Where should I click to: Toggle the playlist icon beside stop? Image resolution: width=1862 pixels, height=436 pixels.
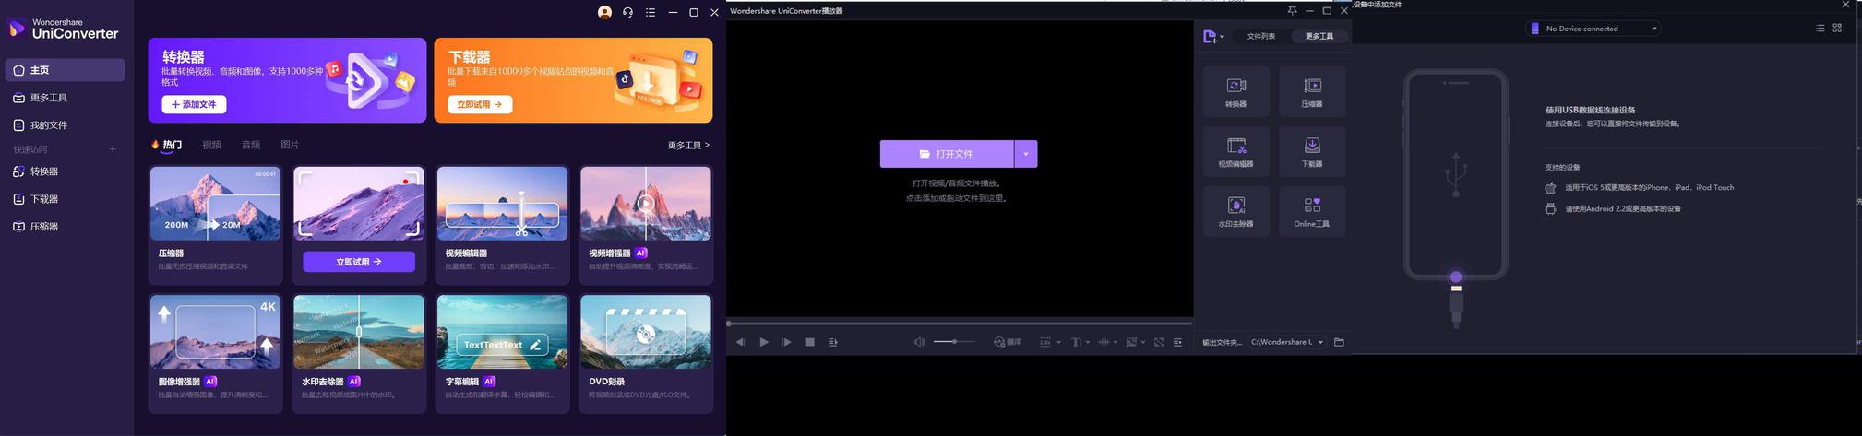(x=833, y=342)
